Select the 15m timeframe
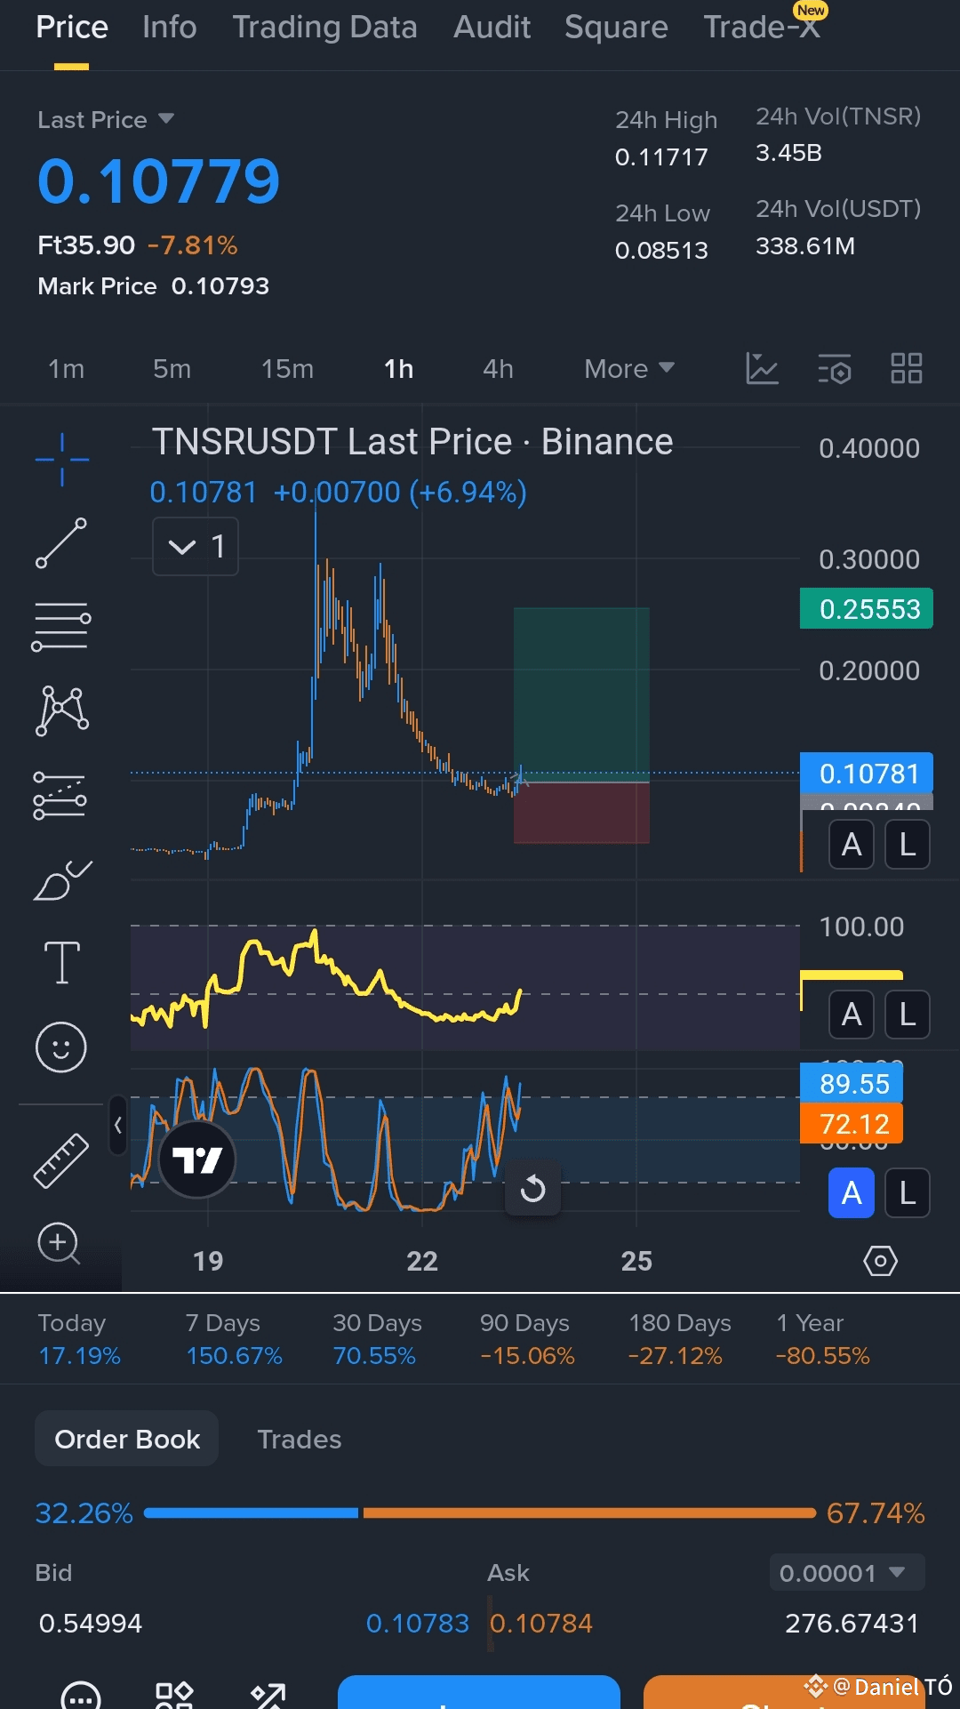The image size is (960, 1709). click(x=287, y=368)
